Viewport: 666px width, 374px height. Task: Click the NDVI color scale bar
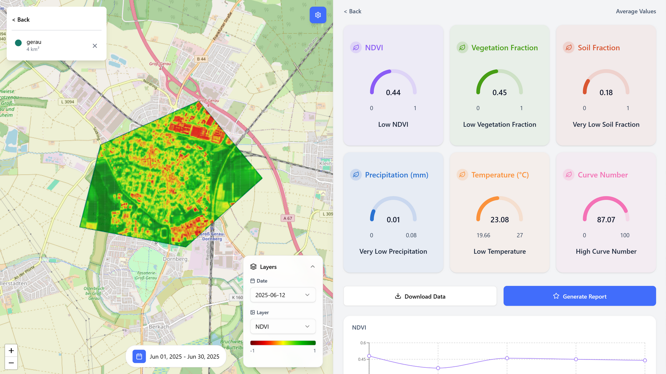tap(283, 343)
